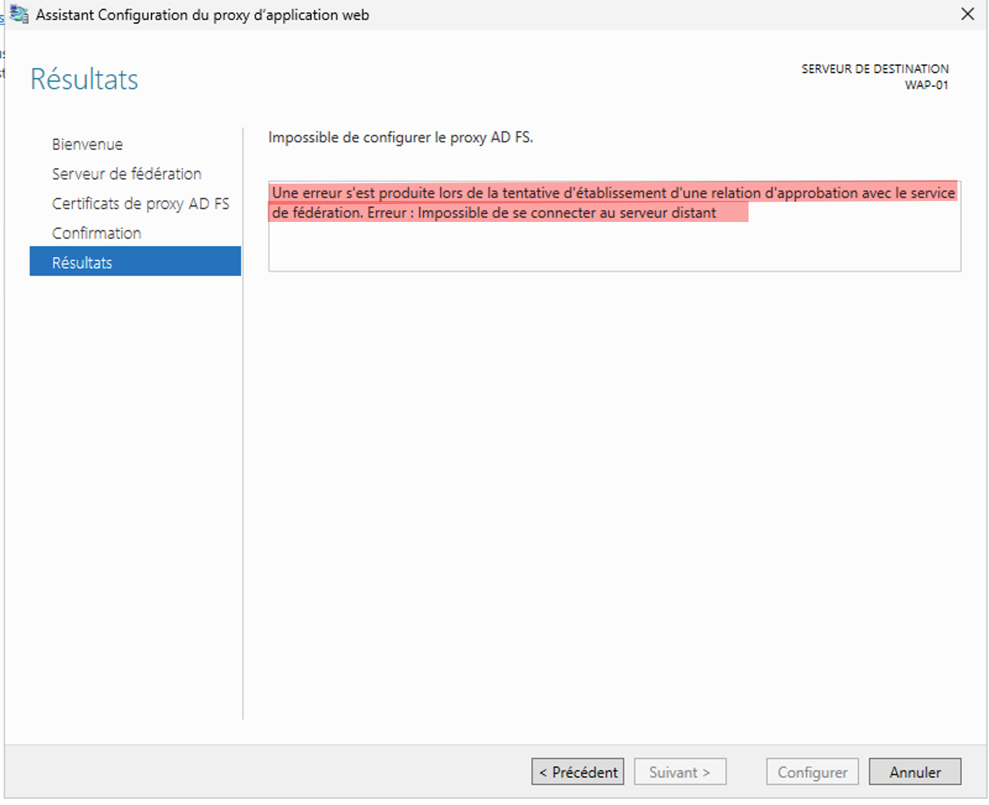Click the SERVEUR DE DESTINATION label
The image size is (989, 805).
click(875, 69)
